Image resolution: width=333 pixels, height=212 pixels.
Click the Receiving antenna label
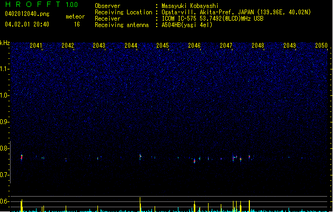tap(122, 25)
